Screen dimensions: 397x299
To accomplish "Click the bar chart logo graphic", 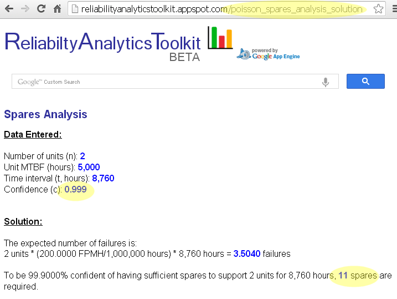I will coord(220,38).
